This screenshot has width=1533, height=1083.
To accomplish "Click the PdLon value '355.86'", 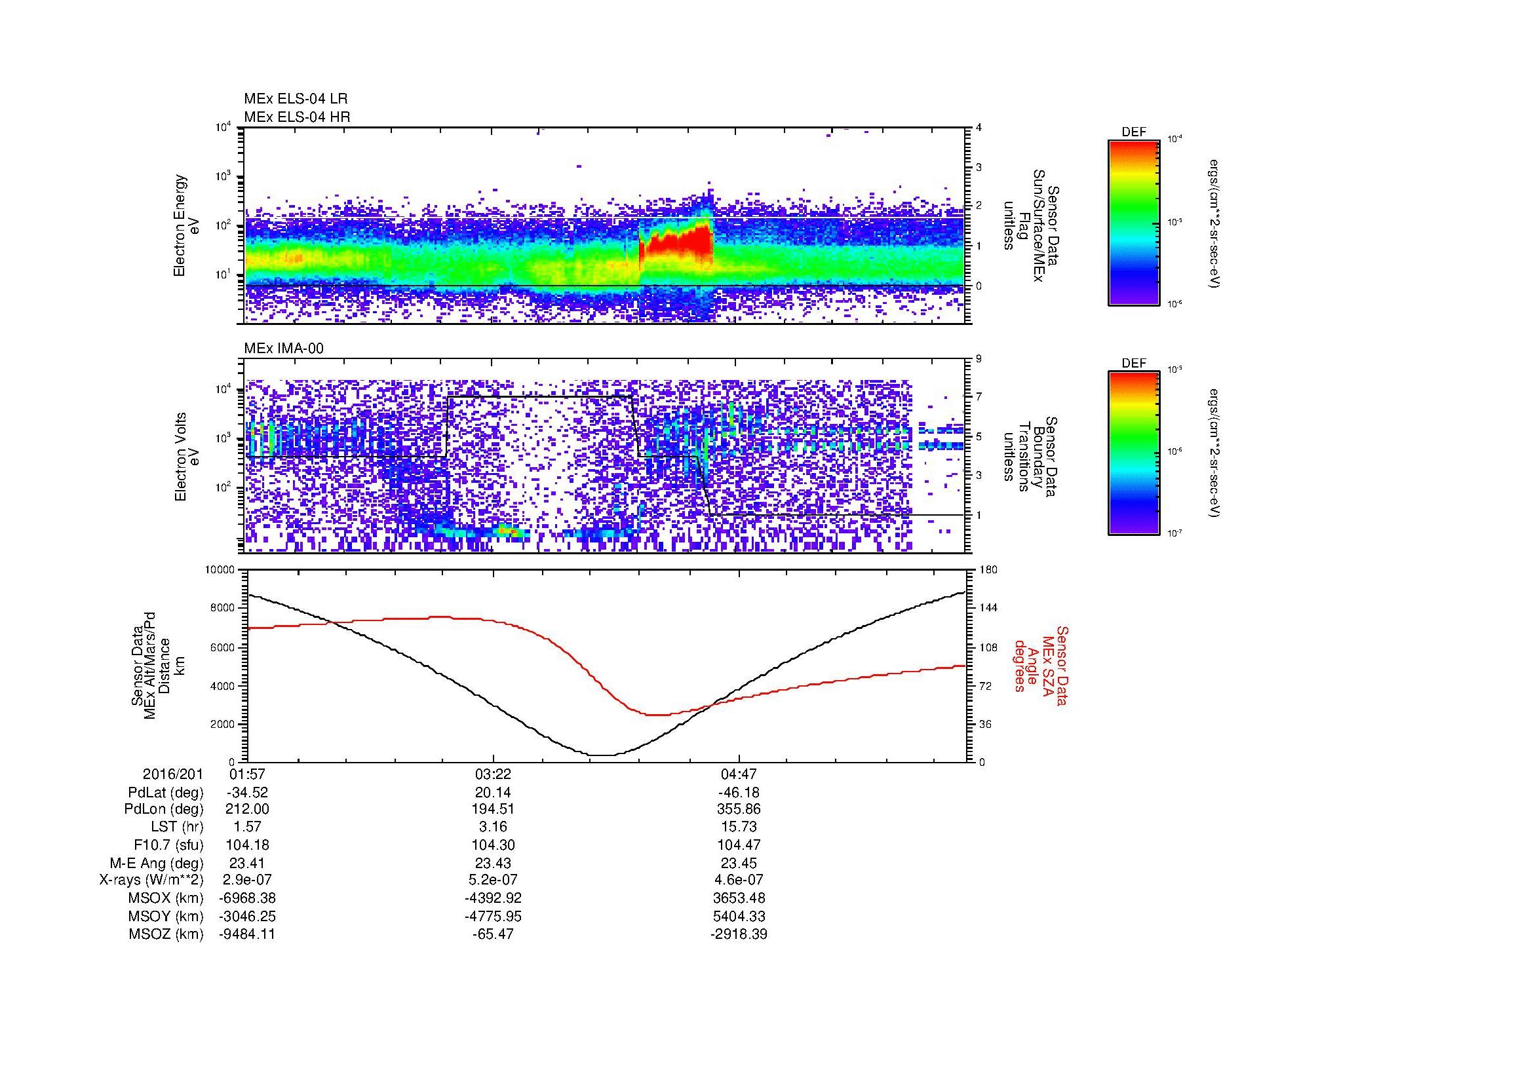I will click(x=739, y=809).
